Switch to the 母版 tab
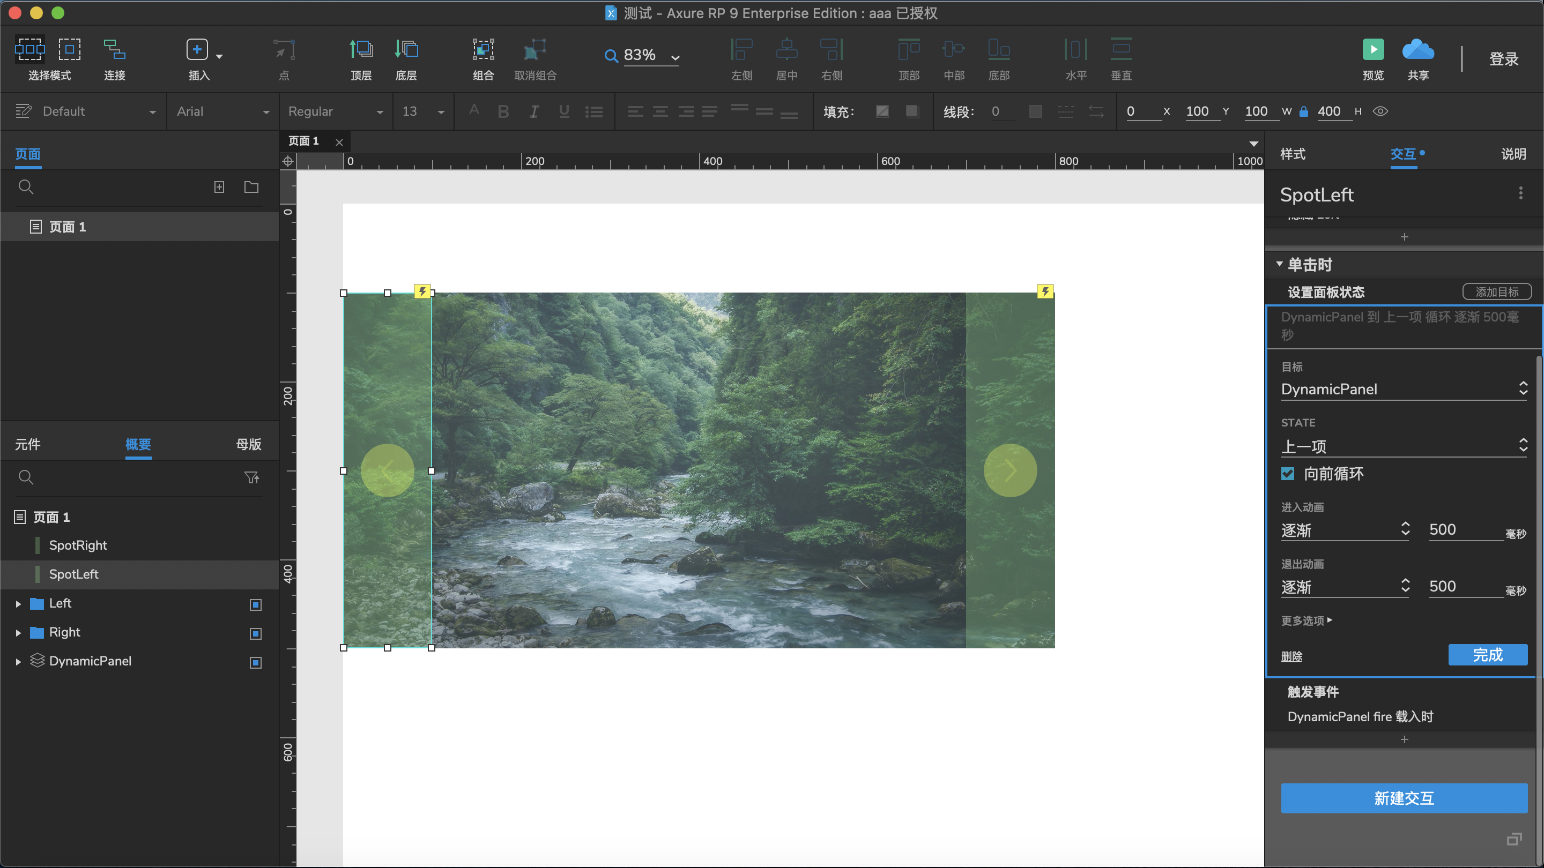This screenshot has height=868, width=1544. point(248,445)
